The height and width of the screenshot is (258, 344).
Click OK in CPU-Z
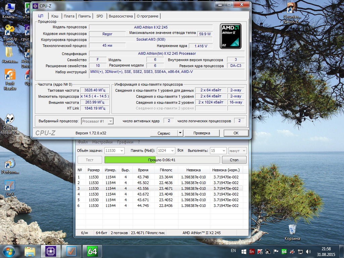click(x=236, y=133)
